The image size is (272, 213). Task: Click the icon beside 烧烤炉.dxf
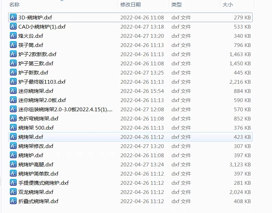[x=13, y=155]
